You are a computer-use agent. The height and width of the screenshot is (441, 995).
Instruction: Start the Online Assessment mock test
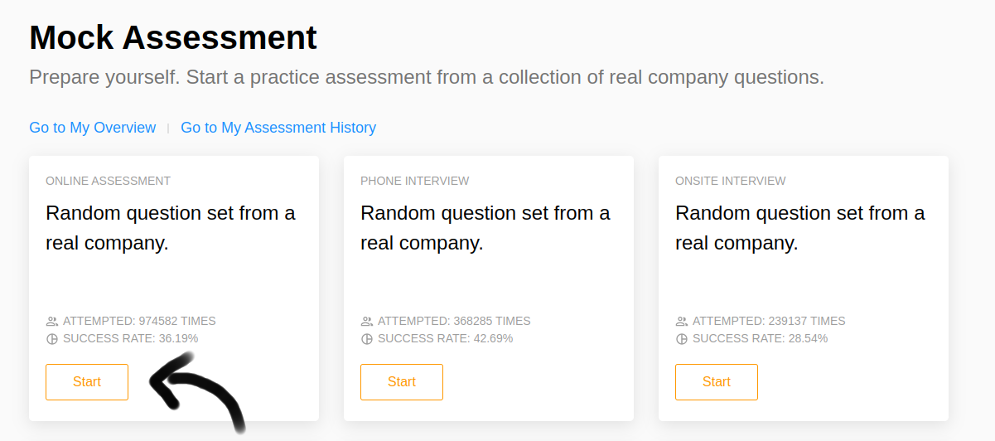coord(87,382)
